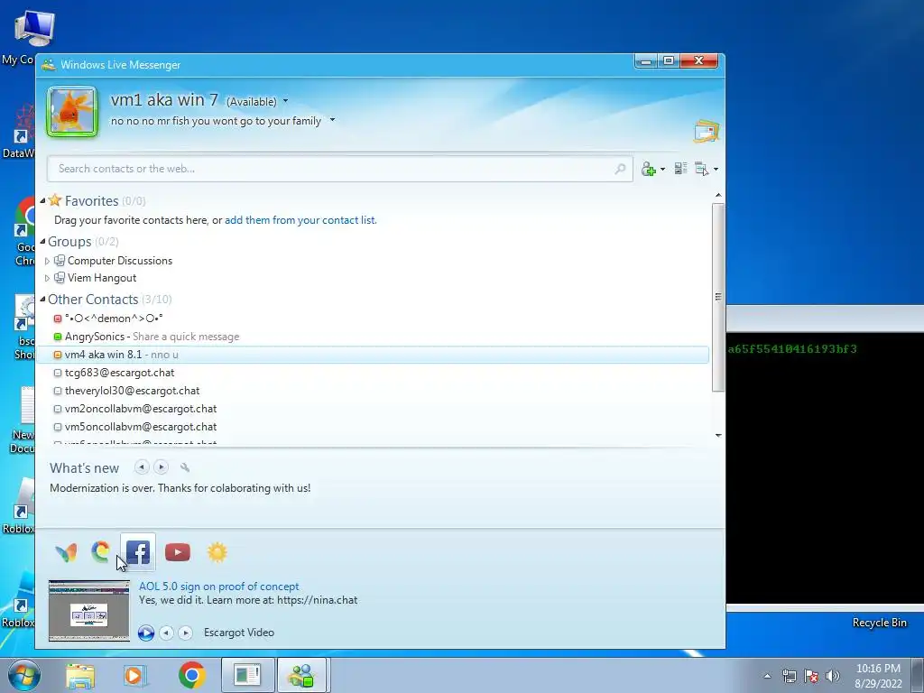Select contact theverylol30@escargot.chat
Screen dimensions: 924x693
[x=132, y=391]
